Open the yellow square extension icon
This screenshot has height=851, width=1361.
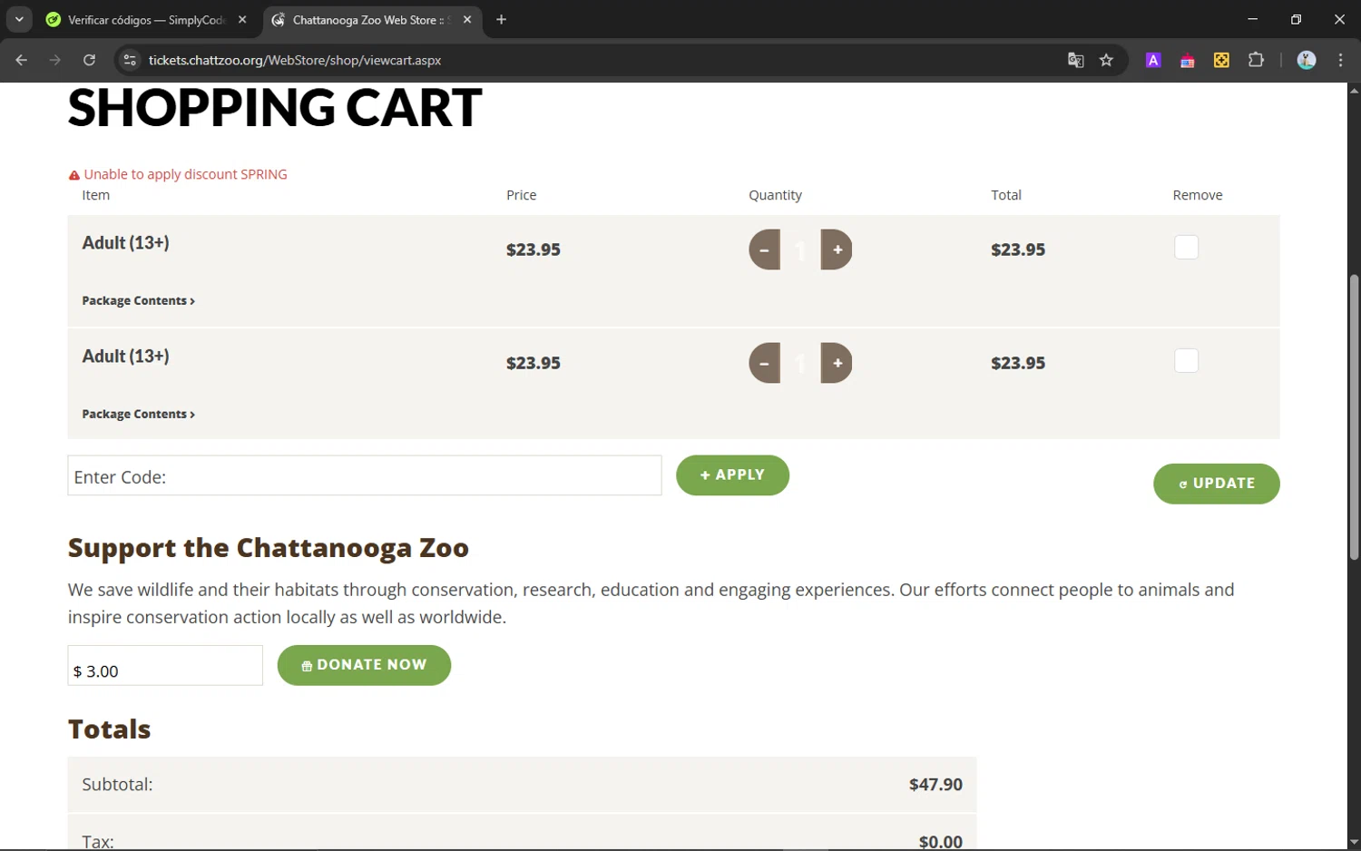(x=1221, y=60)
